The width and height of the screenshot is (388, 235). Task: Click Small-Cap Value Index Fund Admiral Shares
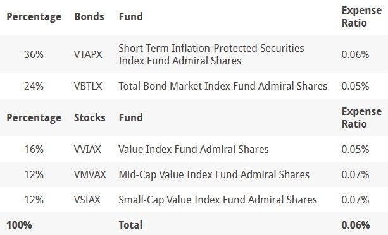pyautogui.click(x=218, y=200)
